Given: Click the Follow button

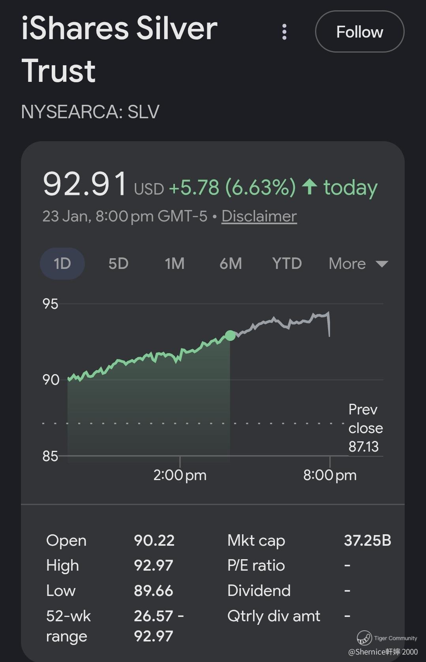Looking at the screenshot, I should pos(359,32).
